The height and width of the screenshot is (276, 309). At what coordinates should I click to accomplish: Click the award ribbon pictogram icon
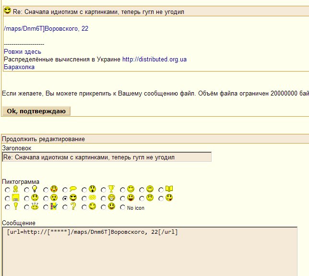coord(15,189)
